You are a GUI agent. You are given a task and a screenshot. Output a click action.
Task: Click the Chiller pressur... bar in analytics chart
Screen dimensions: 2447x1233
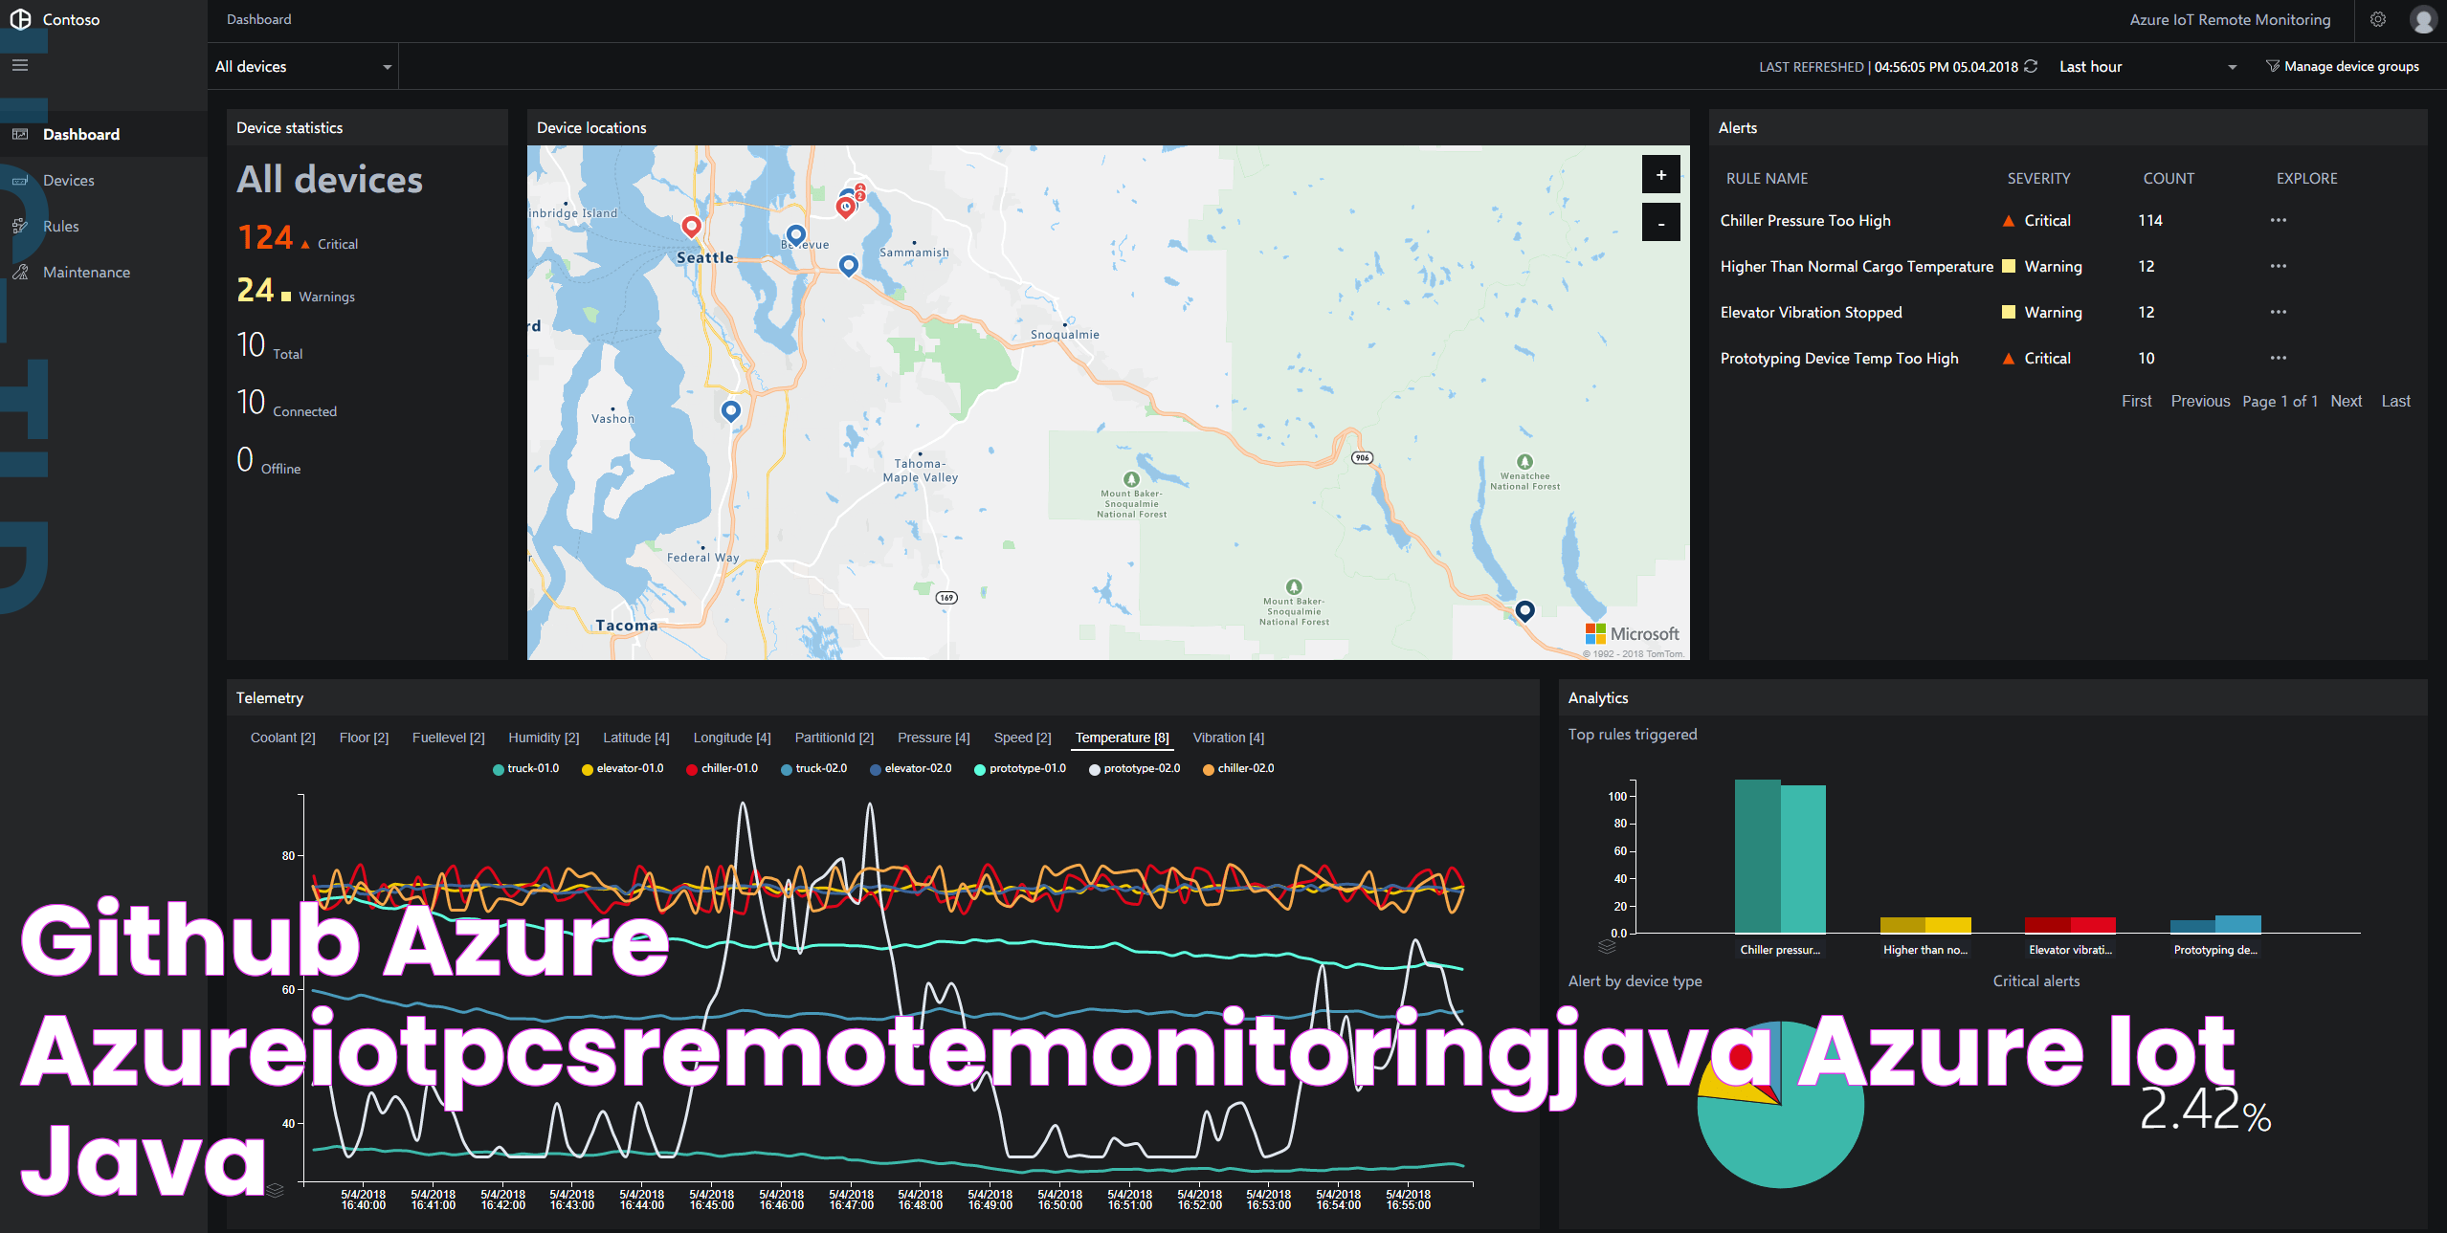[1780, 857]
